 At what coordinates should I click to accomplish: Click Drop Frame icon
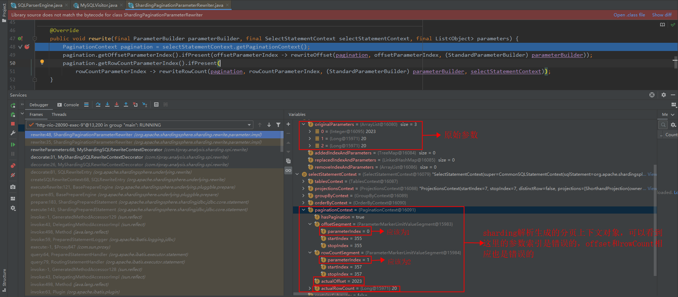[x=135, y=104]
